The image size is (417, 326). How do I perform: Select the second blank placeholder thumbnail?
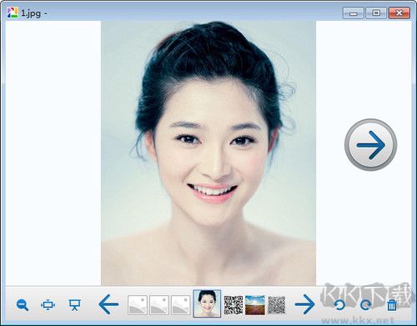click(x=159, y=305)
